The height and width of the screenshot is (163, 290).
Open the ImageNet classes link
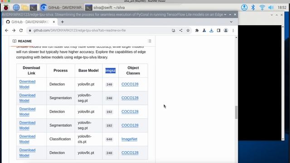tap(129, 139)
